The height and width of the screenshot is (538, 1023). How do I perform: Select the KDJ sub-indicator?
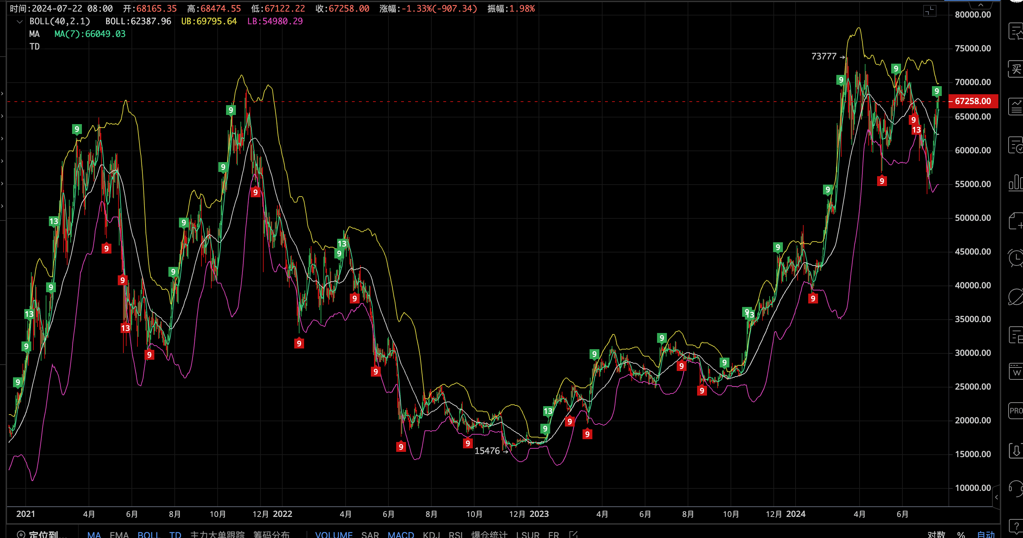(x=431, y=534)
